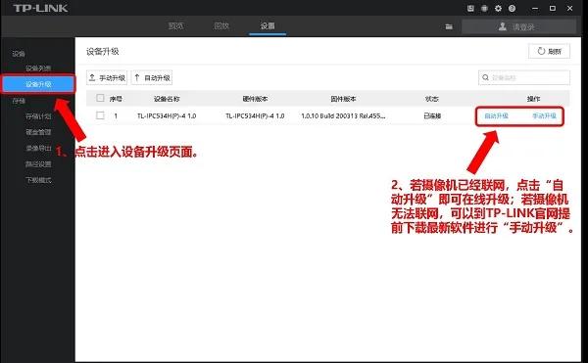
Task: Click the 已连接 status cell
Action: click(x=432, y=116)
